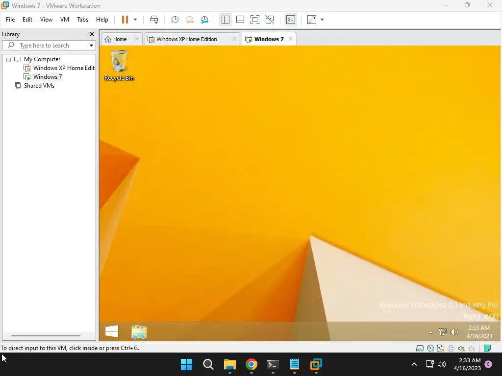Open the Snapshot Manager wrench-clock icon
Viewport: 502px width, 376px height.
click(204, 20)
